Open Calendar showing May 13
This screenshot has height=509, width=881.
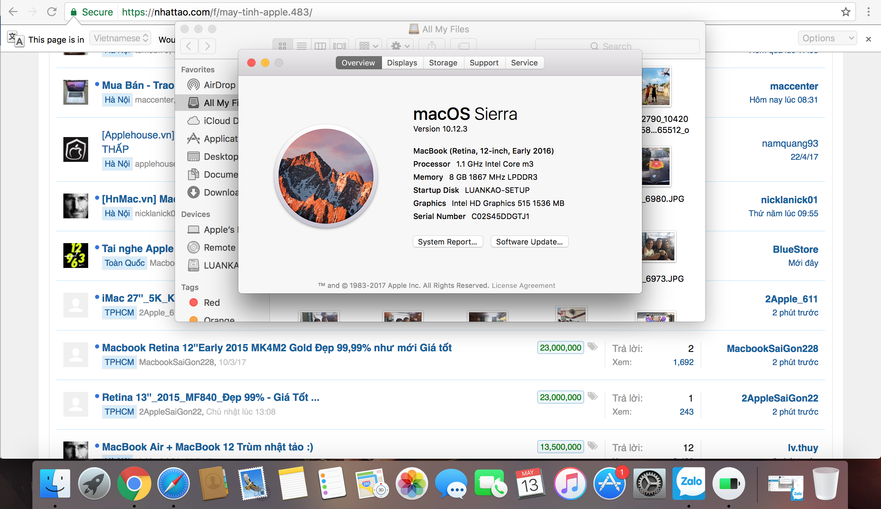530,483
